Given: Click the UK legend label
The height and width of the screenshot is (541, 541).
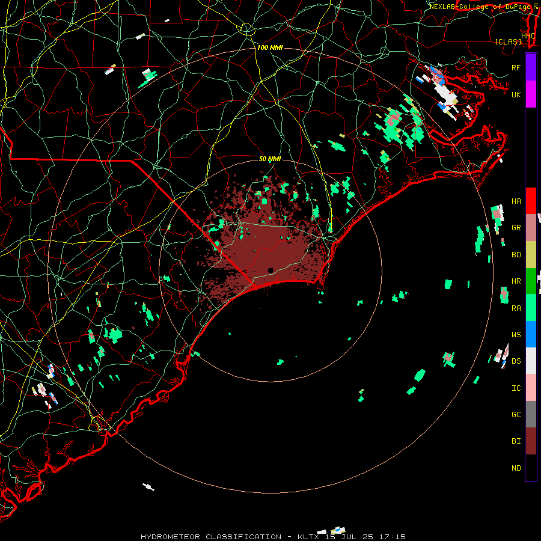Looking at the screenshot, I should [516, 94].
